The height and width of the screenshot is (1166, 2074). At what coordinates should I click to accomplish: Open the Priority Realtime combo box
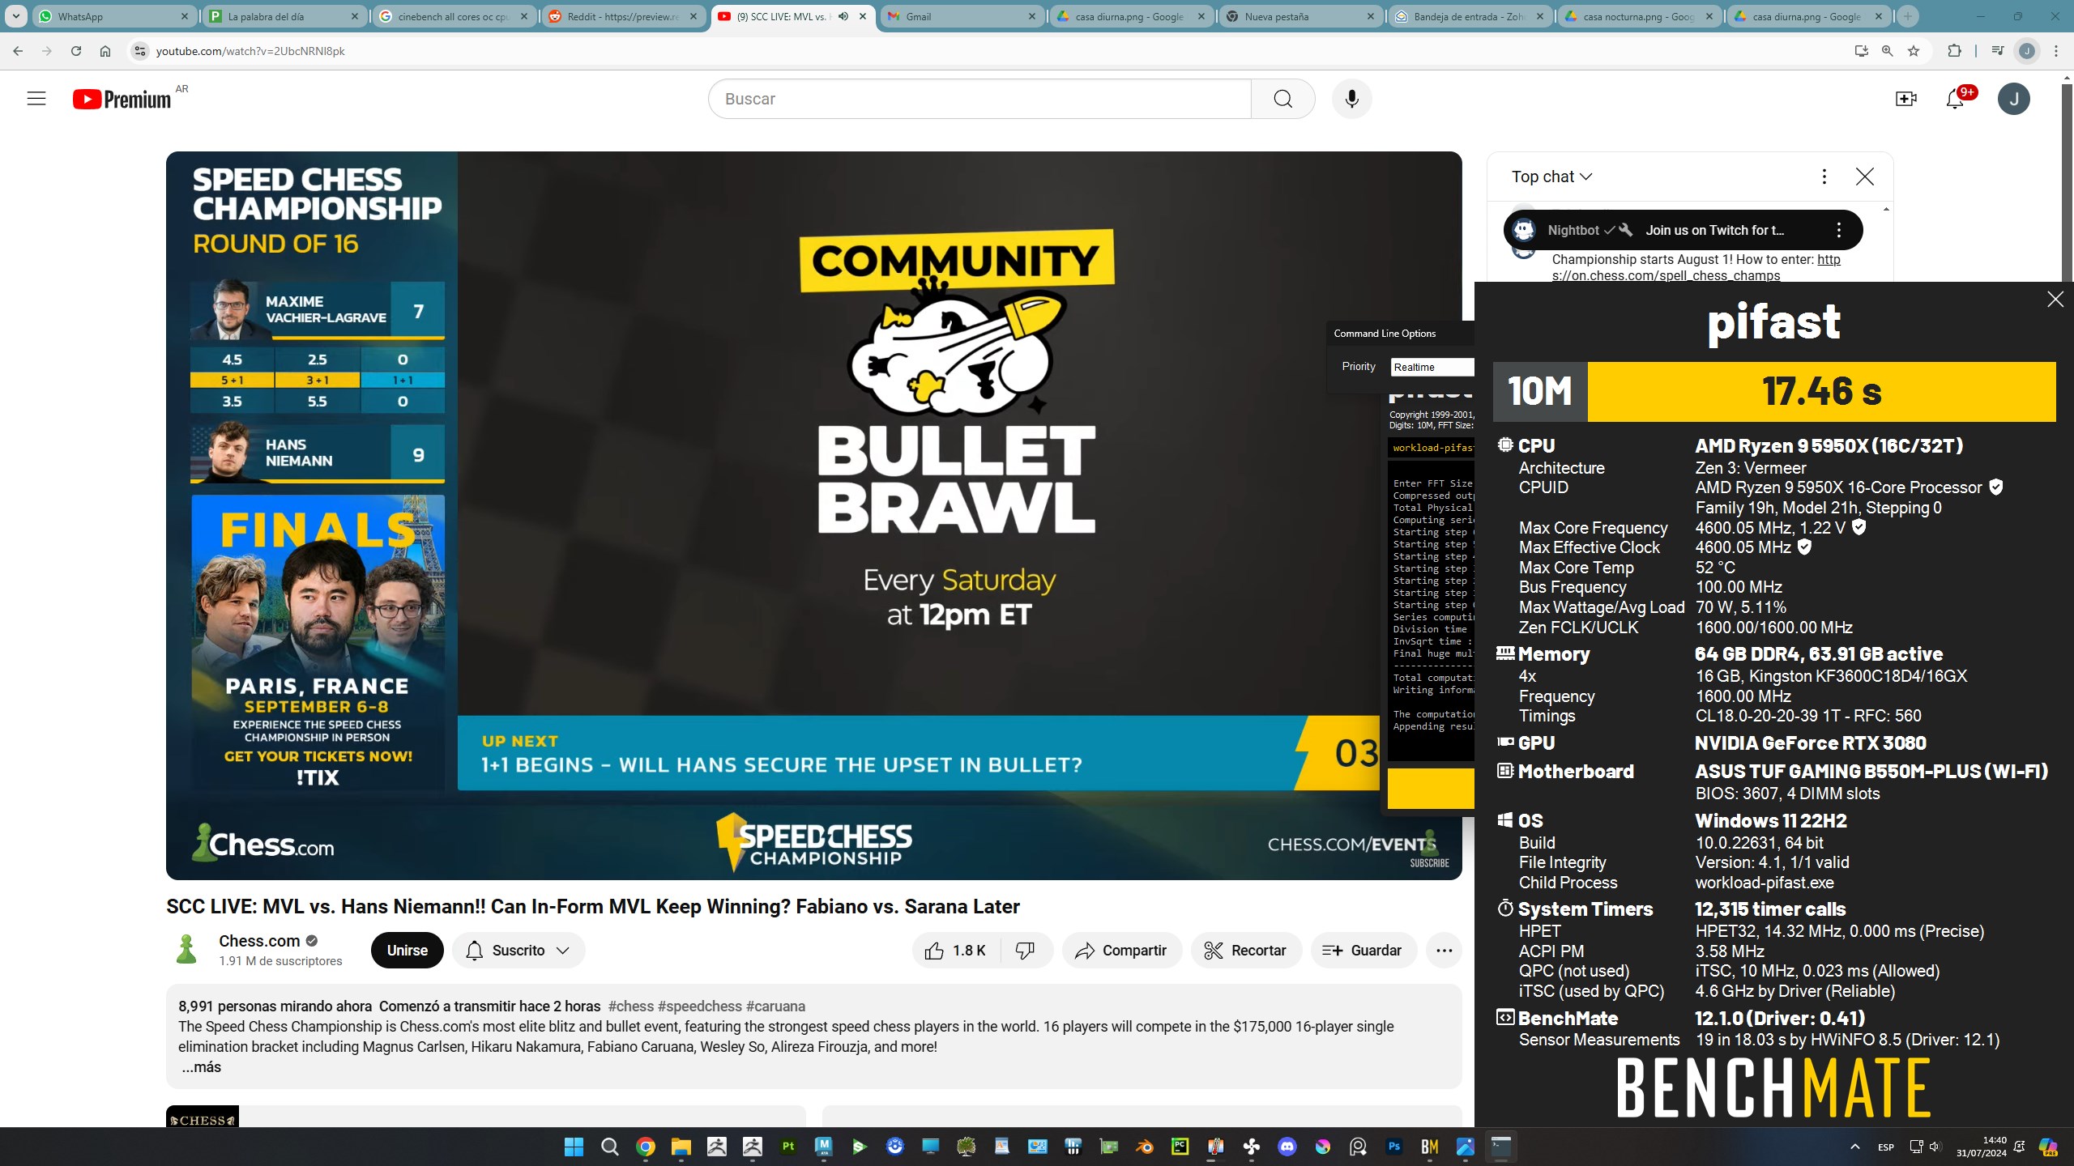(x=1432, y=367)
